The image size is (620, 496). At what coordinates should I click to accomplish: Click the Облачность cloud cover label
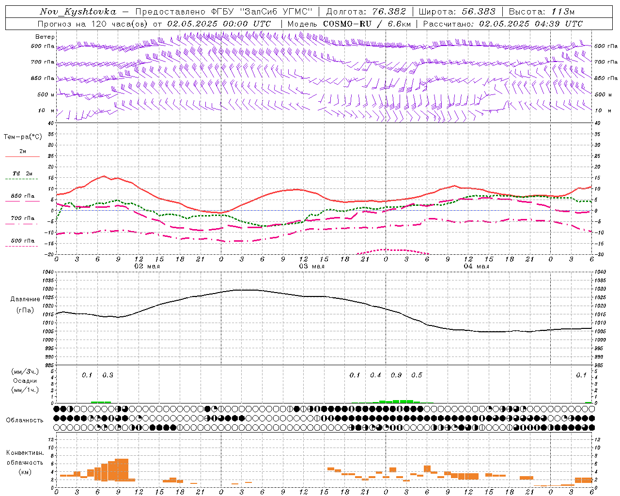[x=25, y=420]
